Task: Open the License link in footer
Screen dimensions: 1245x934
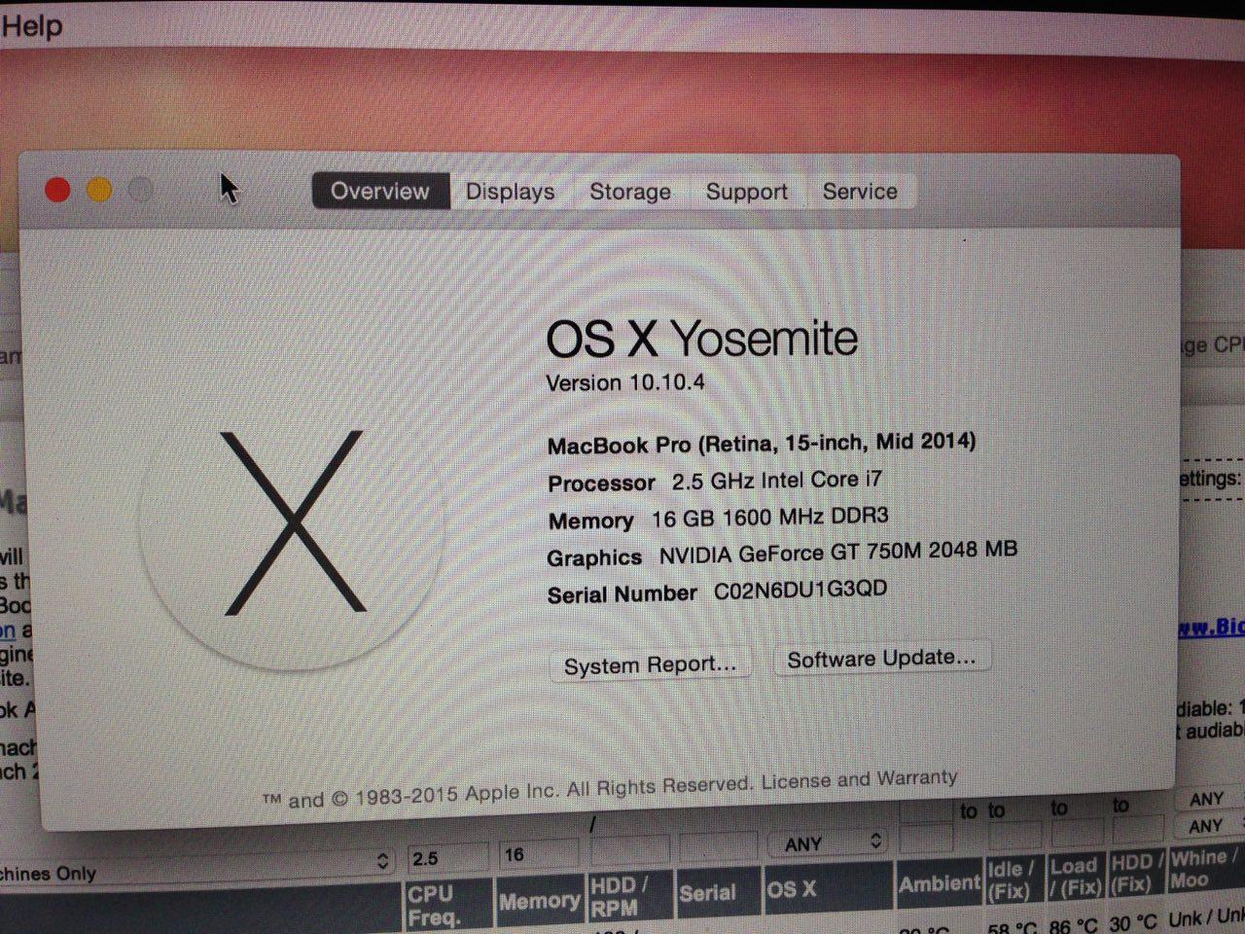Action: (x=798, y=781)
